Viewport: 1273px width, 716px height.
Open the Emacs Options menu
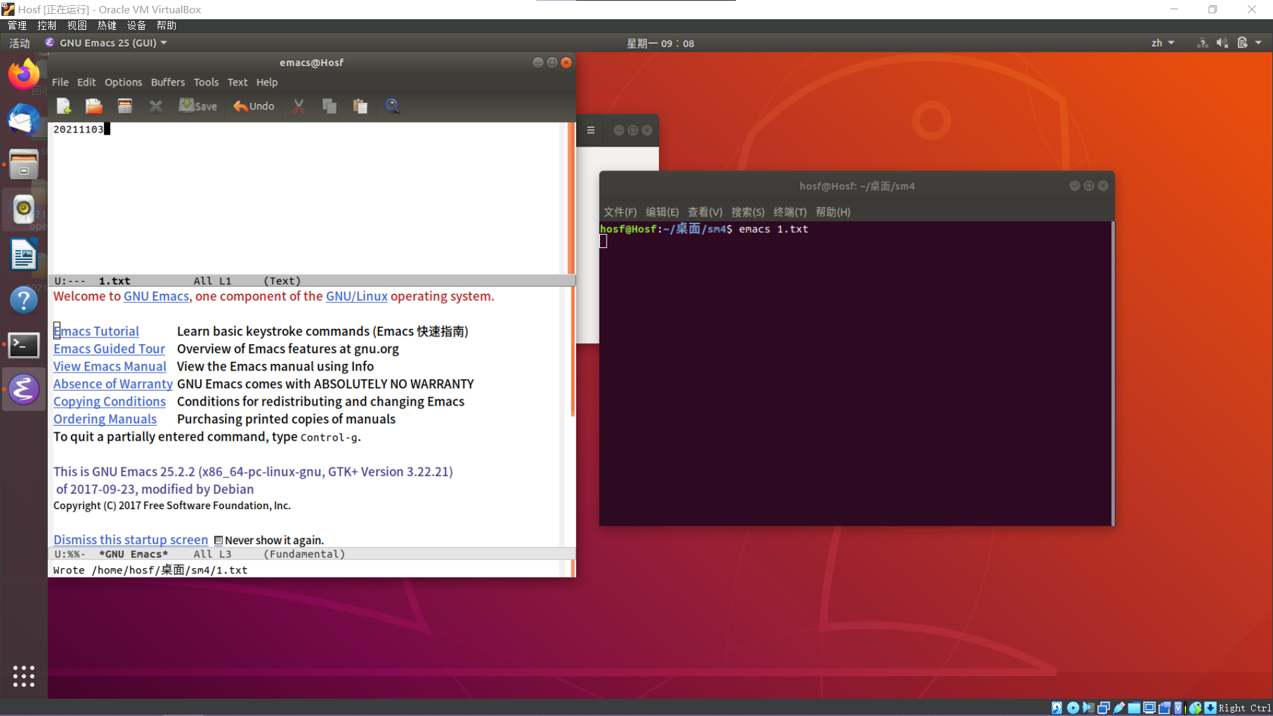click(123, 82)
